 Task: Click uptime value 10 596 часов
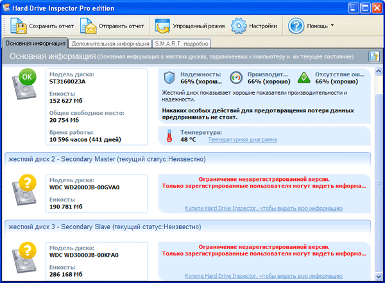pos(85,139)
